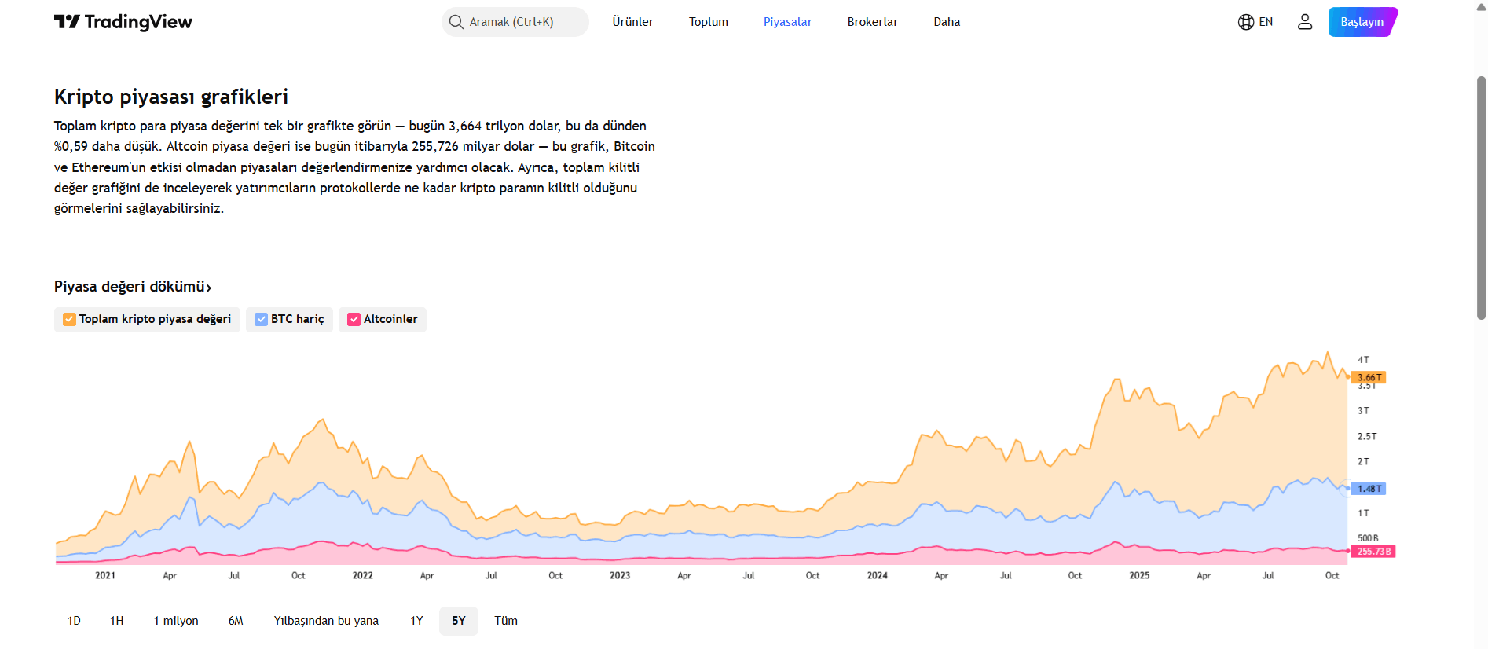1488x649 pixels.
Task: Uncheck the BTC hariç series
Action: click(x=262, y=319)
